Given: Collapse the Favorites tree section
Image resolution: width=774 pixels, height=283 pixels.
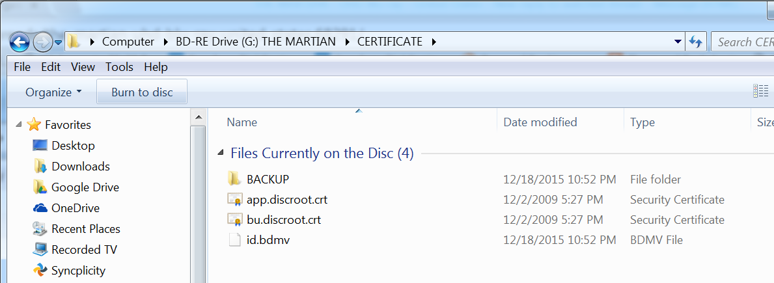Looking at the screenshot, I should pyautogui.click(x=19, y=125).
